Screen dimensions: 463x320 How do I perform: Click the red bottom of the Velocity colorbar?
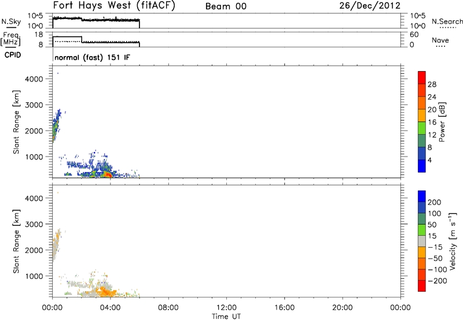click(x=422, y=286)
